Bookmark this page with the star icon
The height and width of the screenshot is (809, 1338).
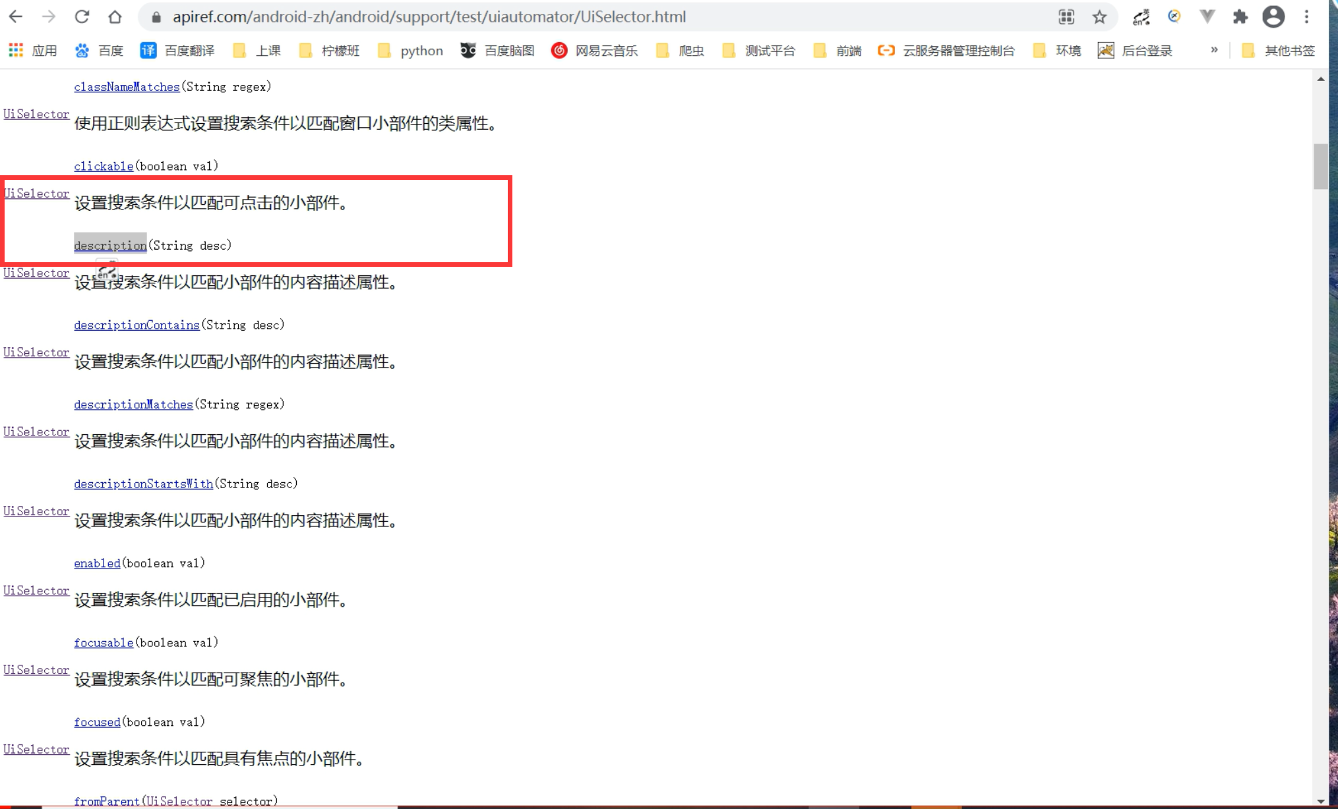(x=1099, y=16)
